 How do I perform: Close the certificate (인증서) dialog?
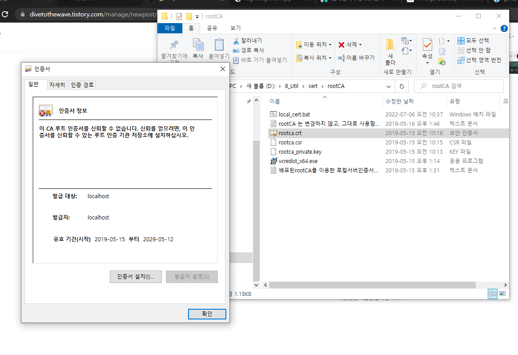(x=223, y=69)
